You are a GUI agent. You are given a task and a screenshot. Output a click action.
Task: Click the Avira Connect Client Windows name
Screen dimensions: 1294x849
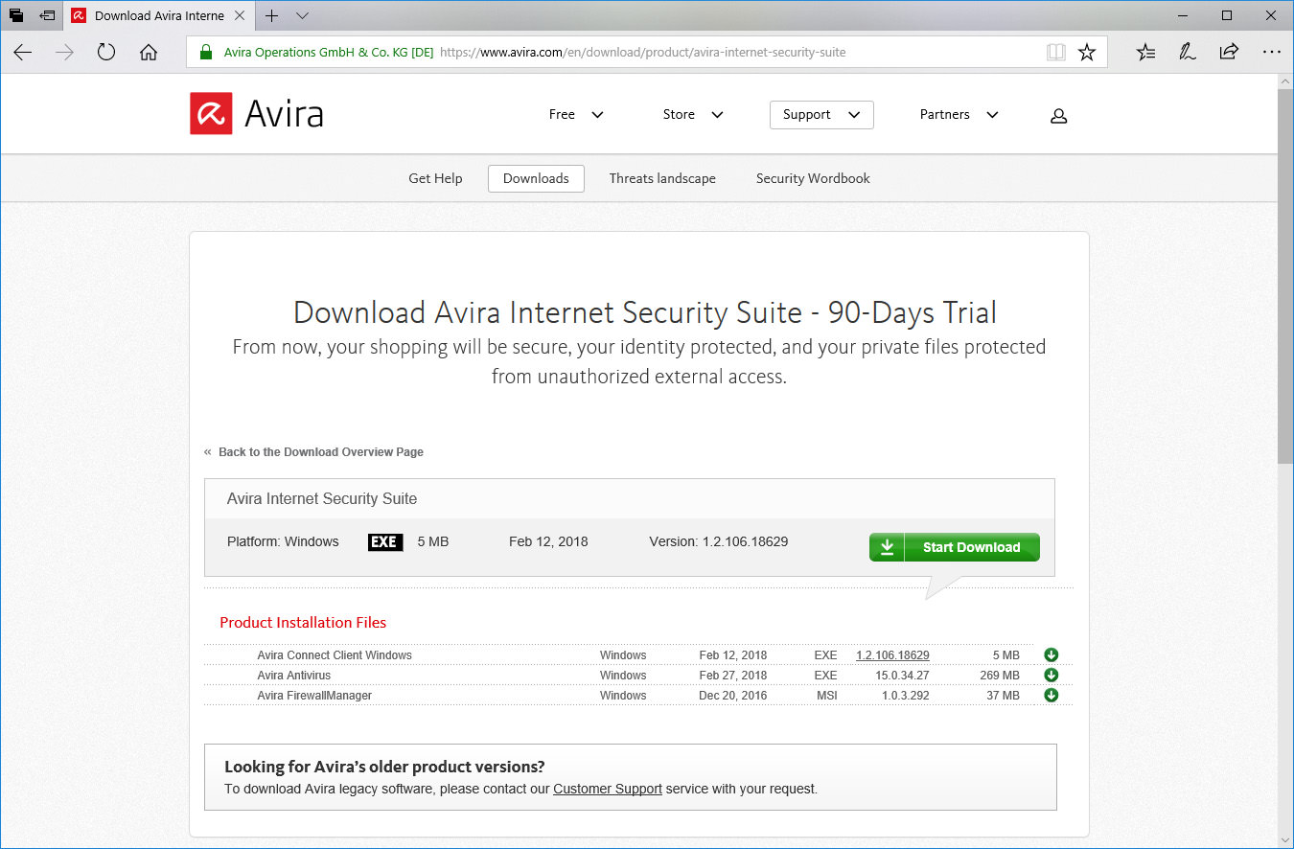[335, 655]
